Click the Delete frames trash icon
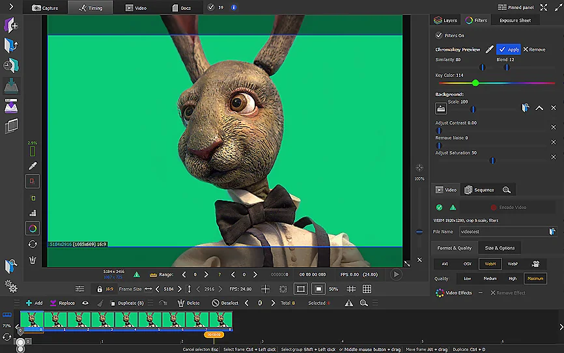 tap(180, 303)
